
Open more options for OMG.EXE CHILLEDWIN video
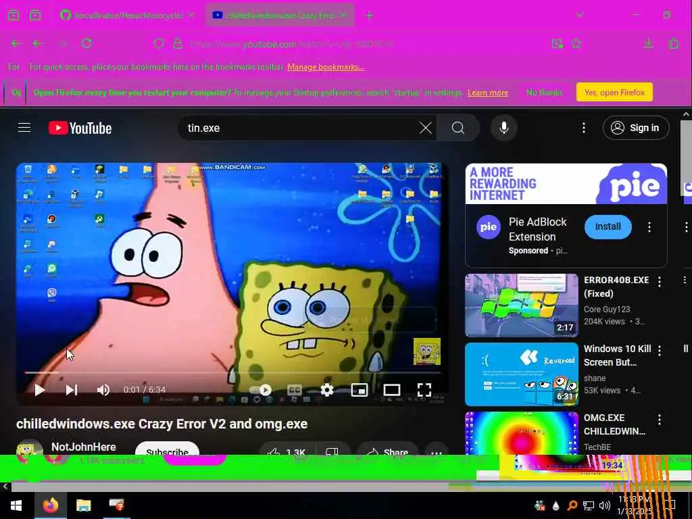(x=660, y=420)
